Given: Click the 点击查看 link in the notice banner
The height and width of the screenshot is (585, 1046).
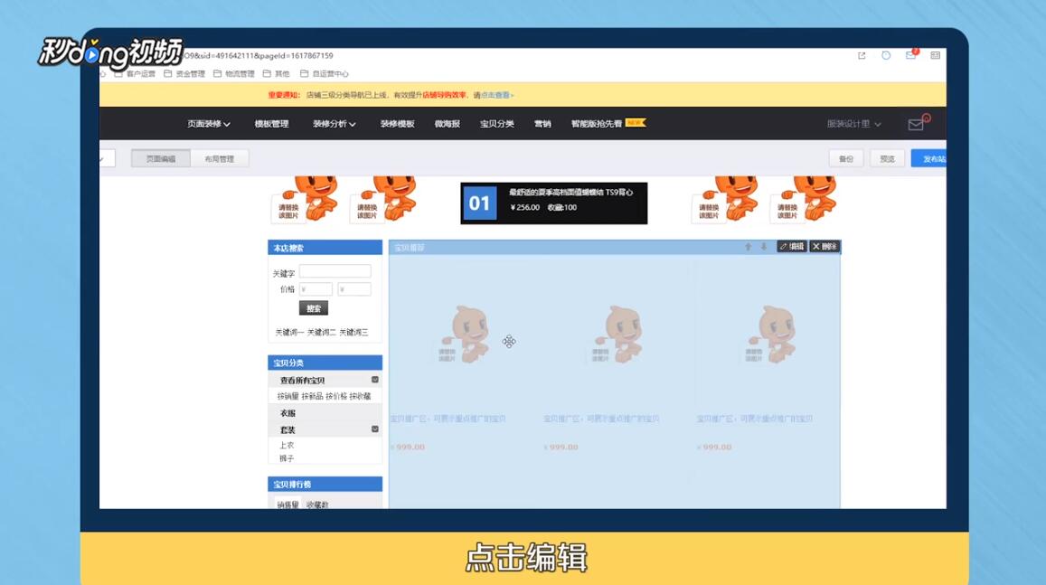Looking at the screenshot, I should click(x=495, y=94).
